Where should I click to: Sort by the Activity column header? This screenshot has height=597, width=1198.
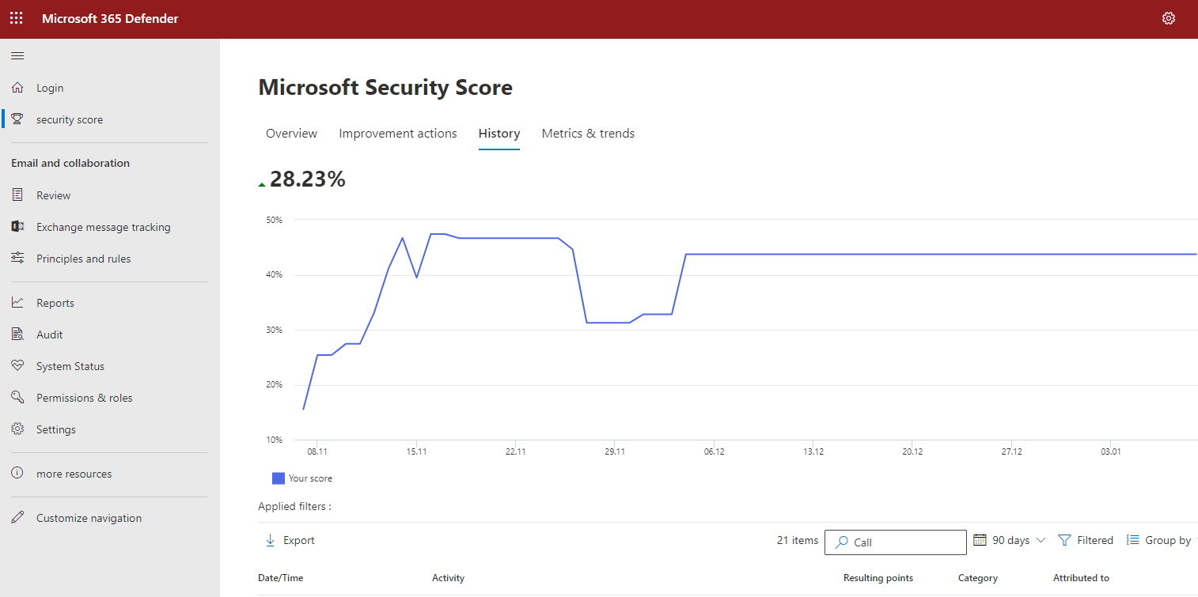(448, 578)
